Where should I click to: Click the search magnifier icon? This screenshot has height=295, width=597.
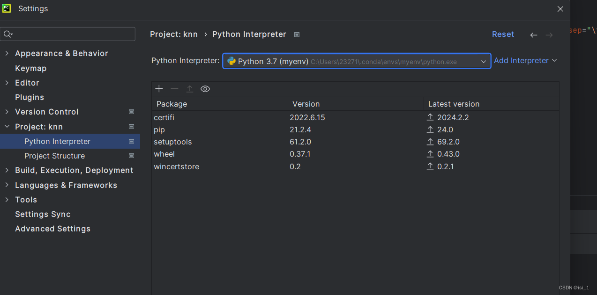pos(7,34)
